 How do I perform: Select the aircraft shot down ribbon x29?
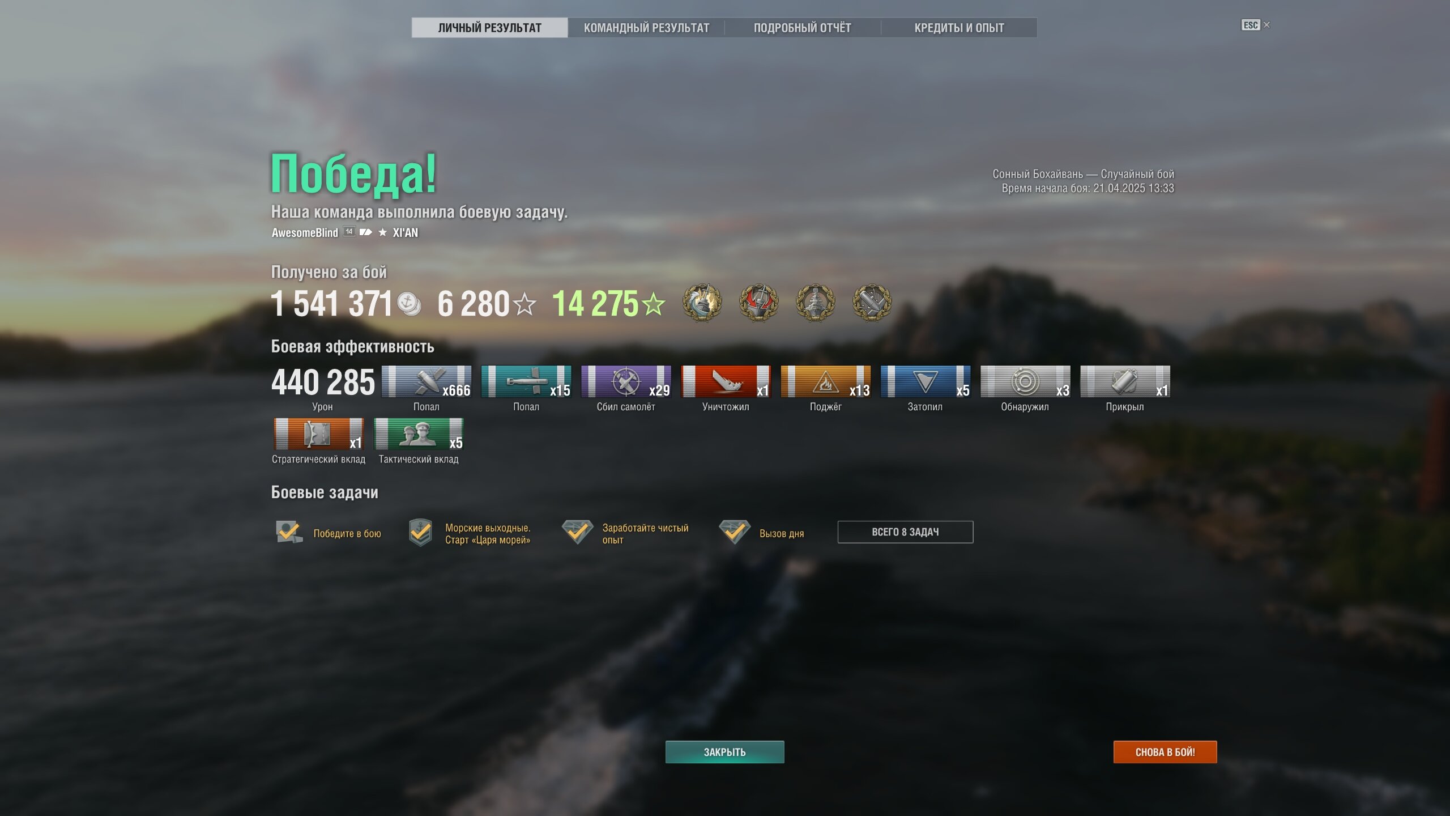coord(626,381)
